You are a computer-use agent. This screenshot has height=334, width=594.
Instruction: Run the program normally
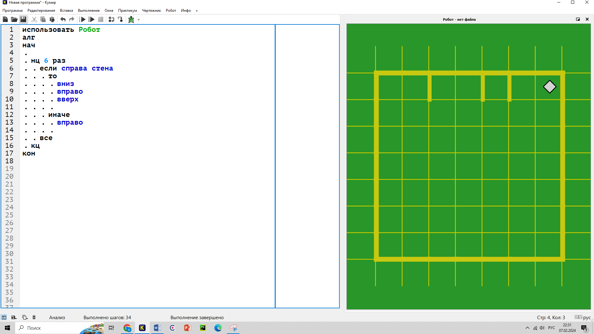[x=83, y=19]
